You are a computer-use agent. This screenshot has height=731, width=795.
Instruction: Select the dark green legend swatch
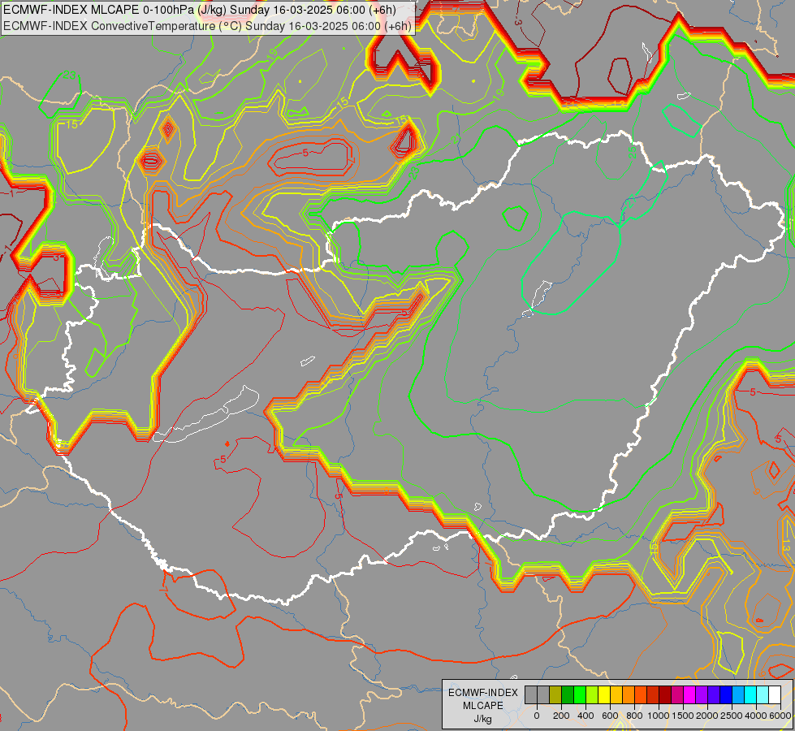click(568, 694)
